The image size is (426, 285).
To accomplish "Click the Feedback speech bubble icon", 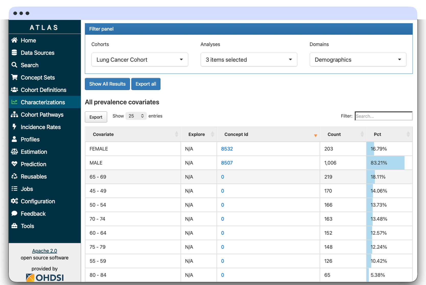I will tap(14, 213).
